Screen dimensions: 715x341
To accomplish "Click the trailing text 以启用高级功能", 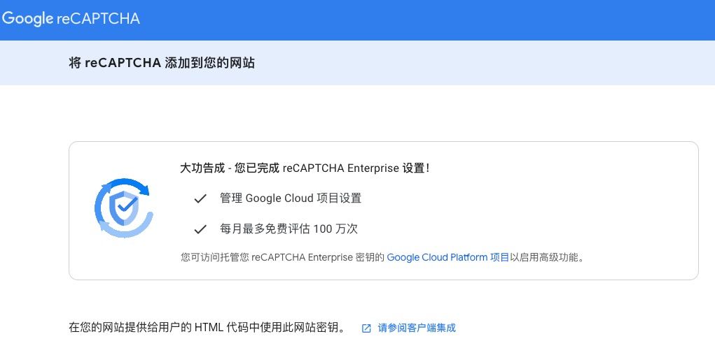I will [x=546, y=258].
